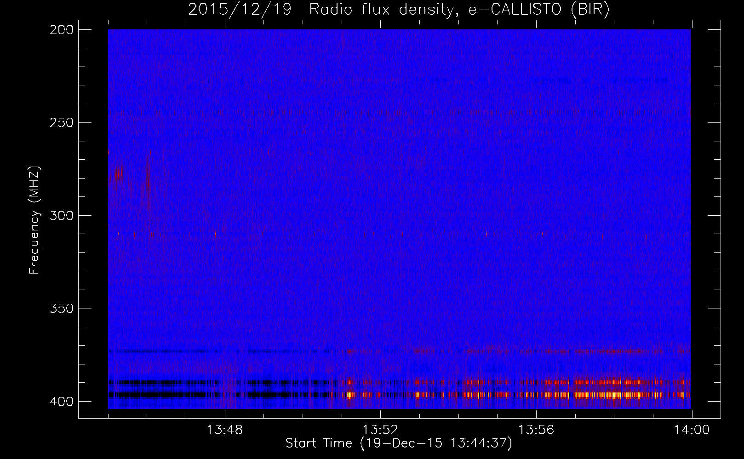Select the 200 frequency tick label
The image size is (744, 459).
click(62, 30)
